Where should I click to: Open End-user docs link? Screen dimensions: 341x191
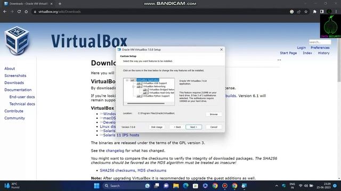coord(22,97)
